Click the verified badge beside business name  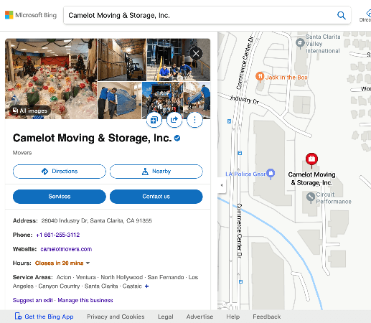pyautogui.click(x=177, y=138)
